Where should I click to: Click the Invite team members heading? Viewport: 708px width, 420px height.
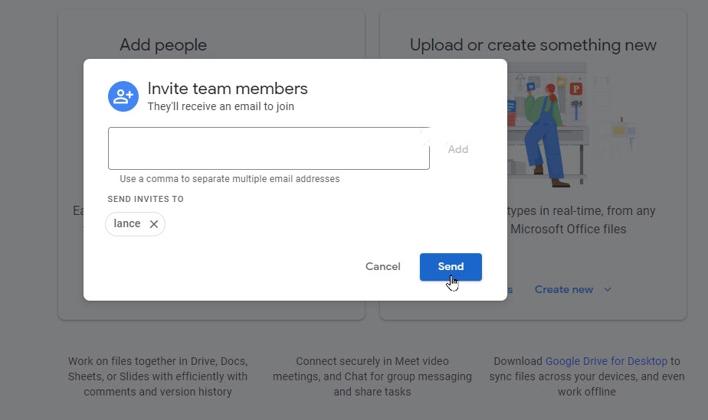tap(228, 88)
